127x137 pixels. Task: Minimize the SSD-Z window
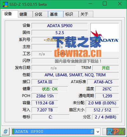(x=90, y=4)
